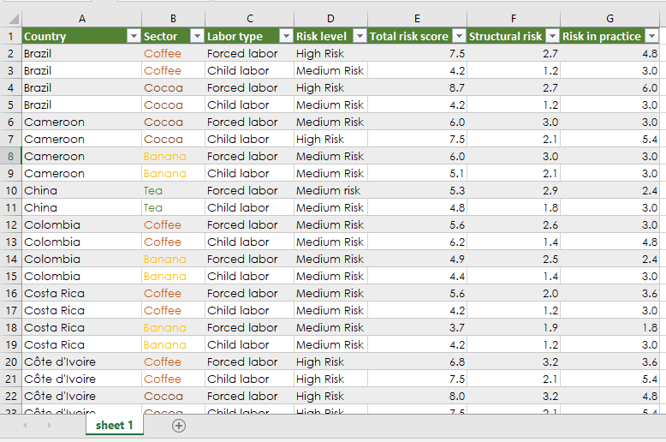
Task: Open the Structural risk filter dropdown
Action: click(551, 36)
